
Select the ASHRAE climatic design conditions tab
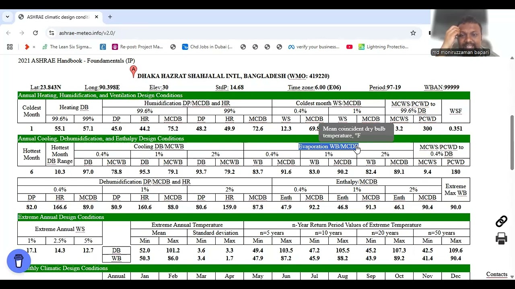58,17
